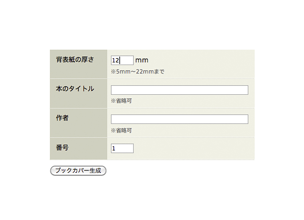
Task: Click the ※ mark under the author field
Action: point(113,130)
